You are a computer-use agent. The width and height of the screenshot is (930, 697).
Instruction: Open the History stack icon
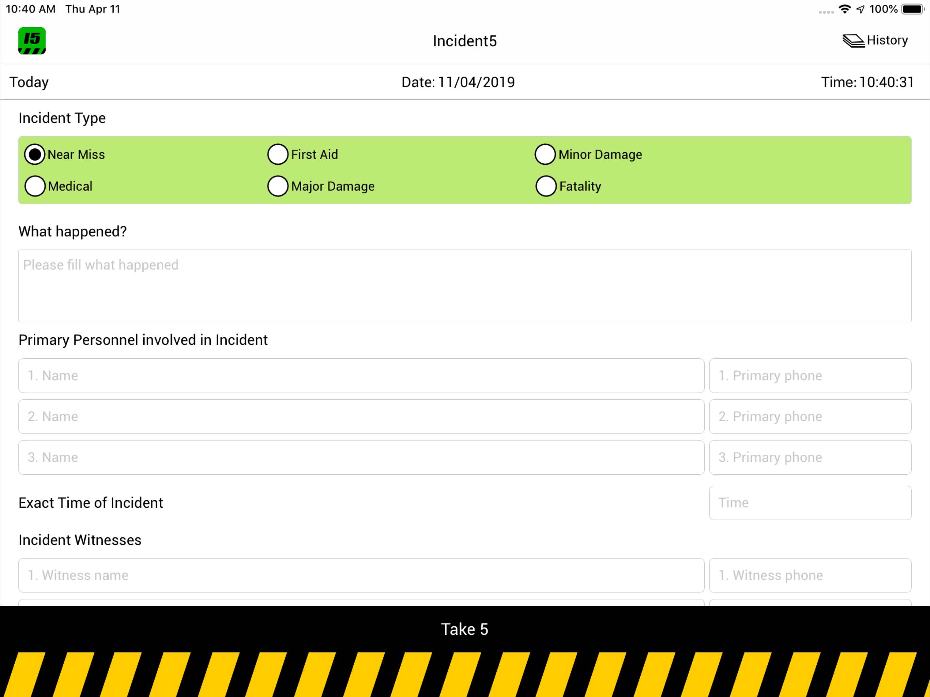(x=853, y=41)
